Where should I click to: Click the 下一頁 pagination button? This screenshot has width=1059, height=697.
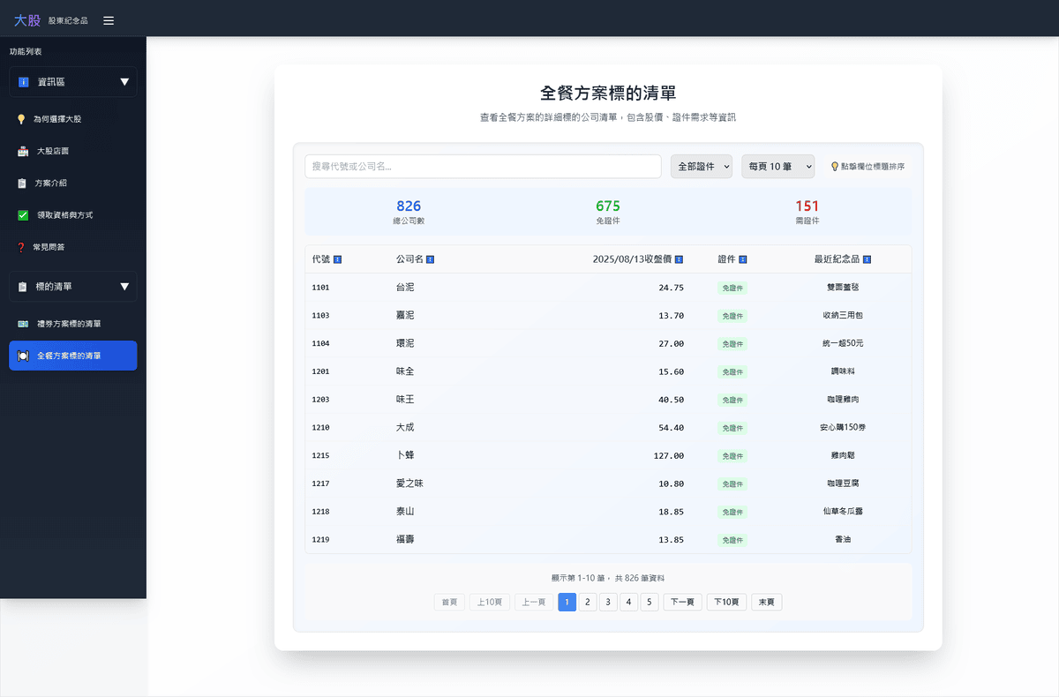click(x=682, y=602)
